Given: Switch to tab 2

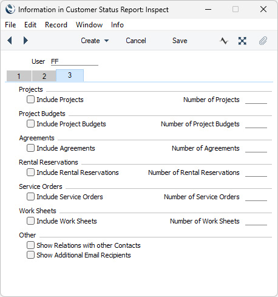Looking at the screenshot, I should point(44,76).
